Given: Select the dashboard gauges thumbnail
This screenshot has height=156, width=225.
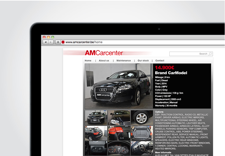Looking at the screenshot, I should click(119, 148).
